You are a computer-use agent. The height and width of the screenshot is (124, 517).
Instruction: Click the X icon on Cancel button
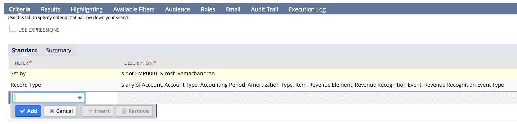click(52, 111)
